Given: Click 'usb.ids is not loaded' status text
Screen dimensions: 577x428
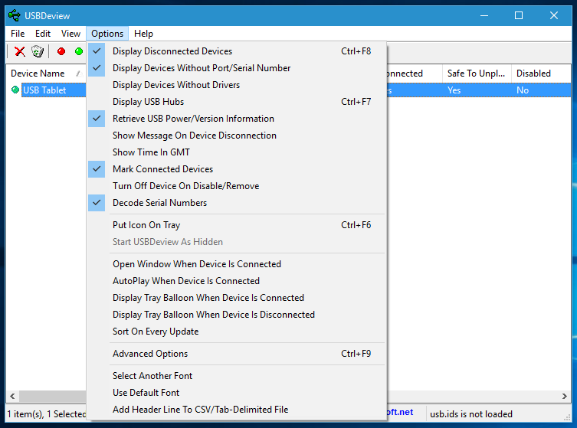Looking at the screenshot, I should 471,414.
